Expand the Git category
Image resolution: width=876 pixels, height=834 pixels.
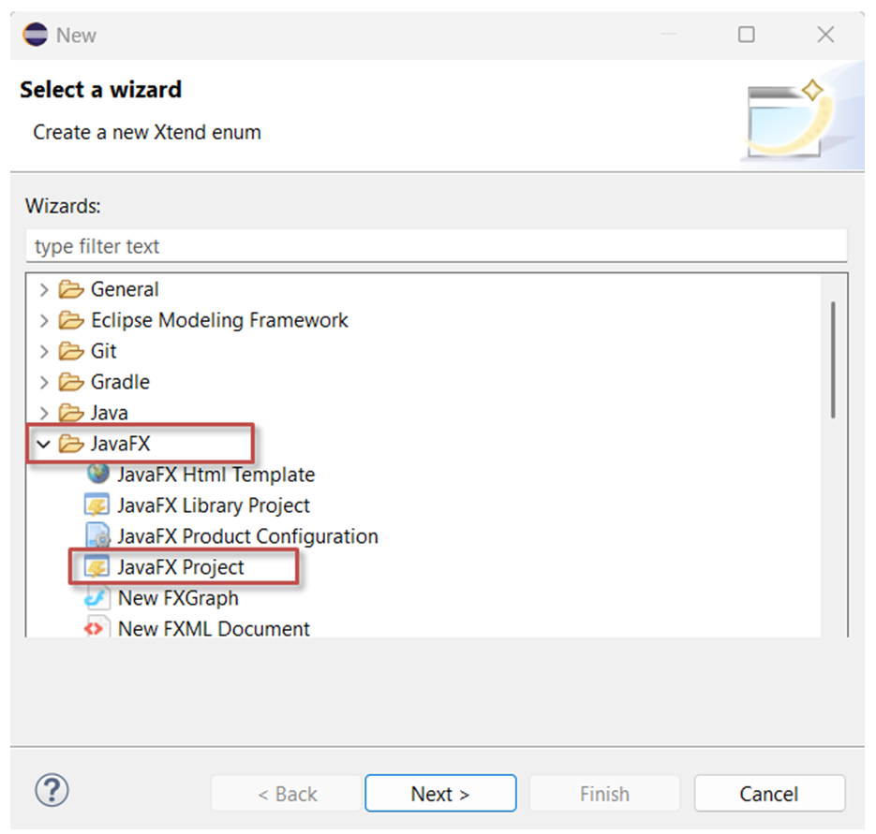[43, 351]
